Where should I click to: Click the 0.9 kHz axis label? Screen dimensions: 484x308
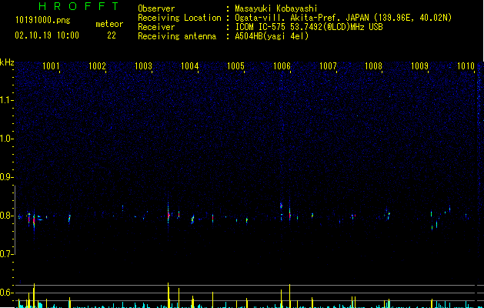pyautogui.click(x=7, y=177)
